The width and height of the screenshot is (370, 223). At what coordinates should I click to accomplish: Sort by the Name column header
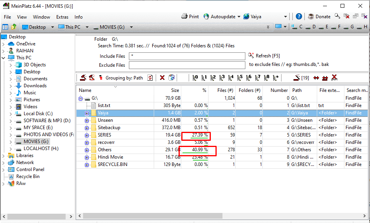click(115, 90)
